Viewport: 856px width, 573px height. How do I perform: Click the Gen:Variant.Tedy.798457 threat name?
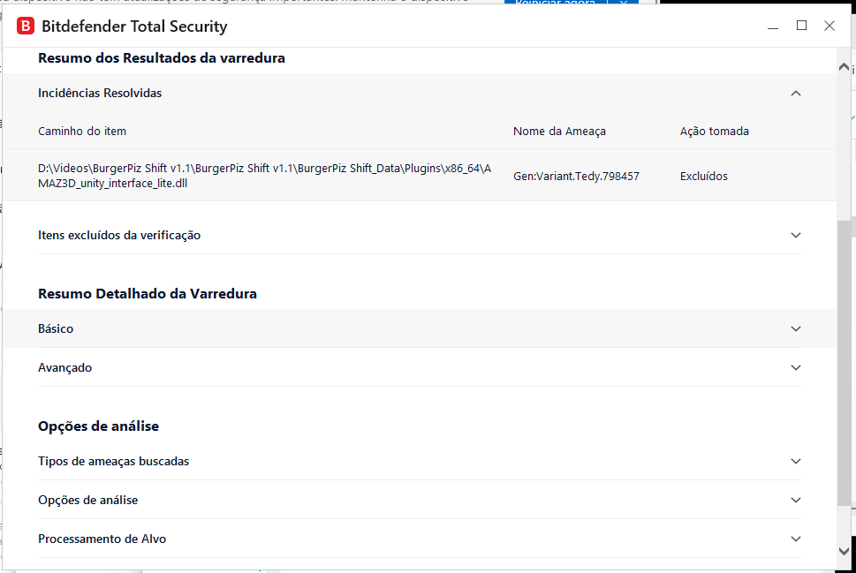576,176
